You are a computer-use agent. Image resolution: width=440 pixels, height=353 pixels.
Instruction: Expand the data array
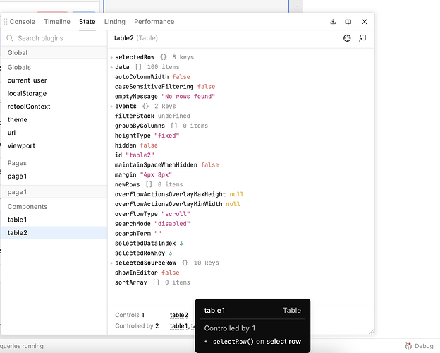click(x=111, y=67)
